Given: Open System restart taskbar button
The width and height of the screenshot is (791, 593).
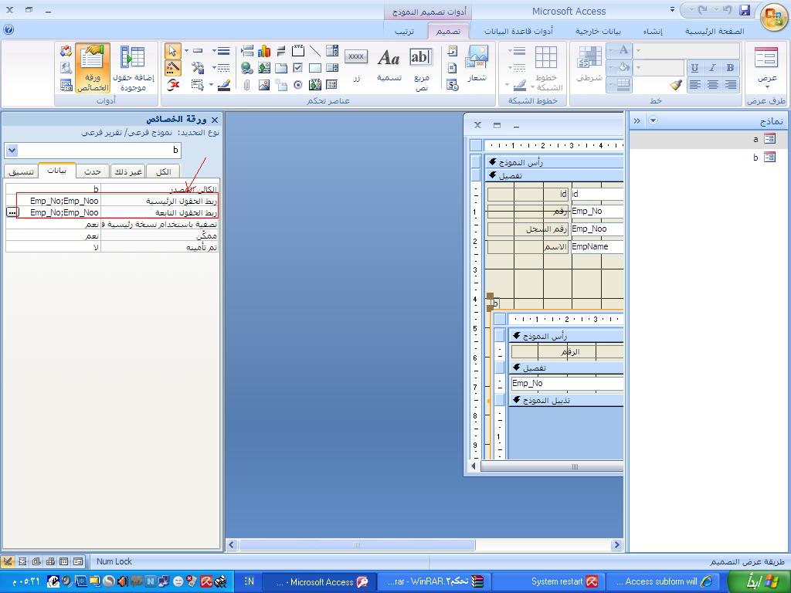Looking at the screenshot, I should 548,581.
